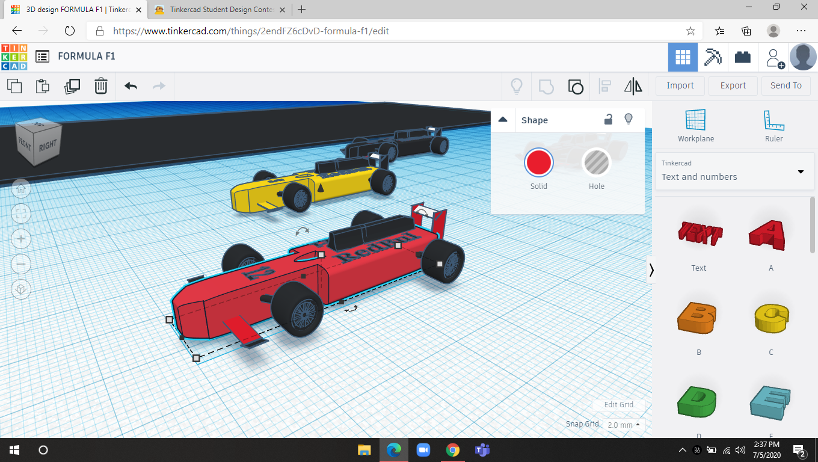Pick the yellow letter C shape
Screen dimensions: 818x462
tap(772, 318)
